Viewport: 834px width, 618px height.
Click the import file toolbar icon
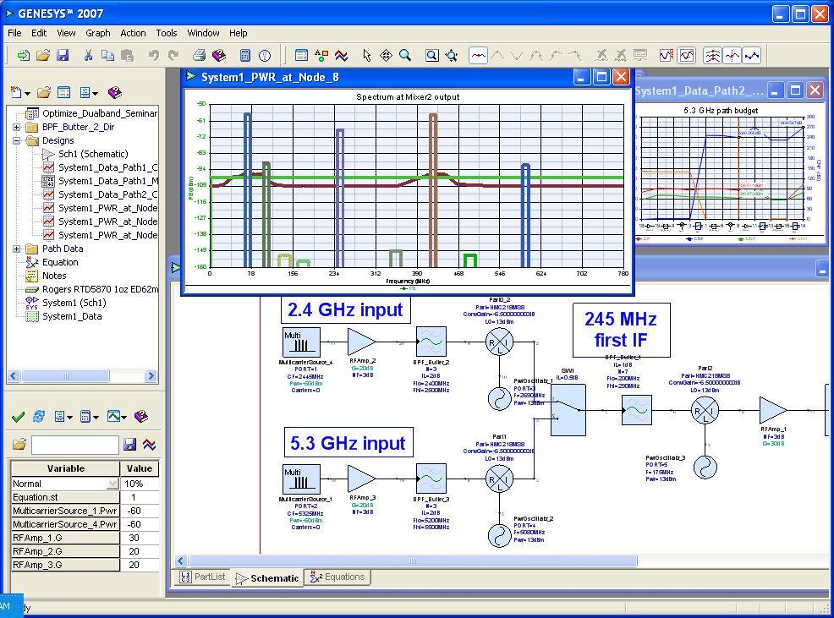coord(23,55)
